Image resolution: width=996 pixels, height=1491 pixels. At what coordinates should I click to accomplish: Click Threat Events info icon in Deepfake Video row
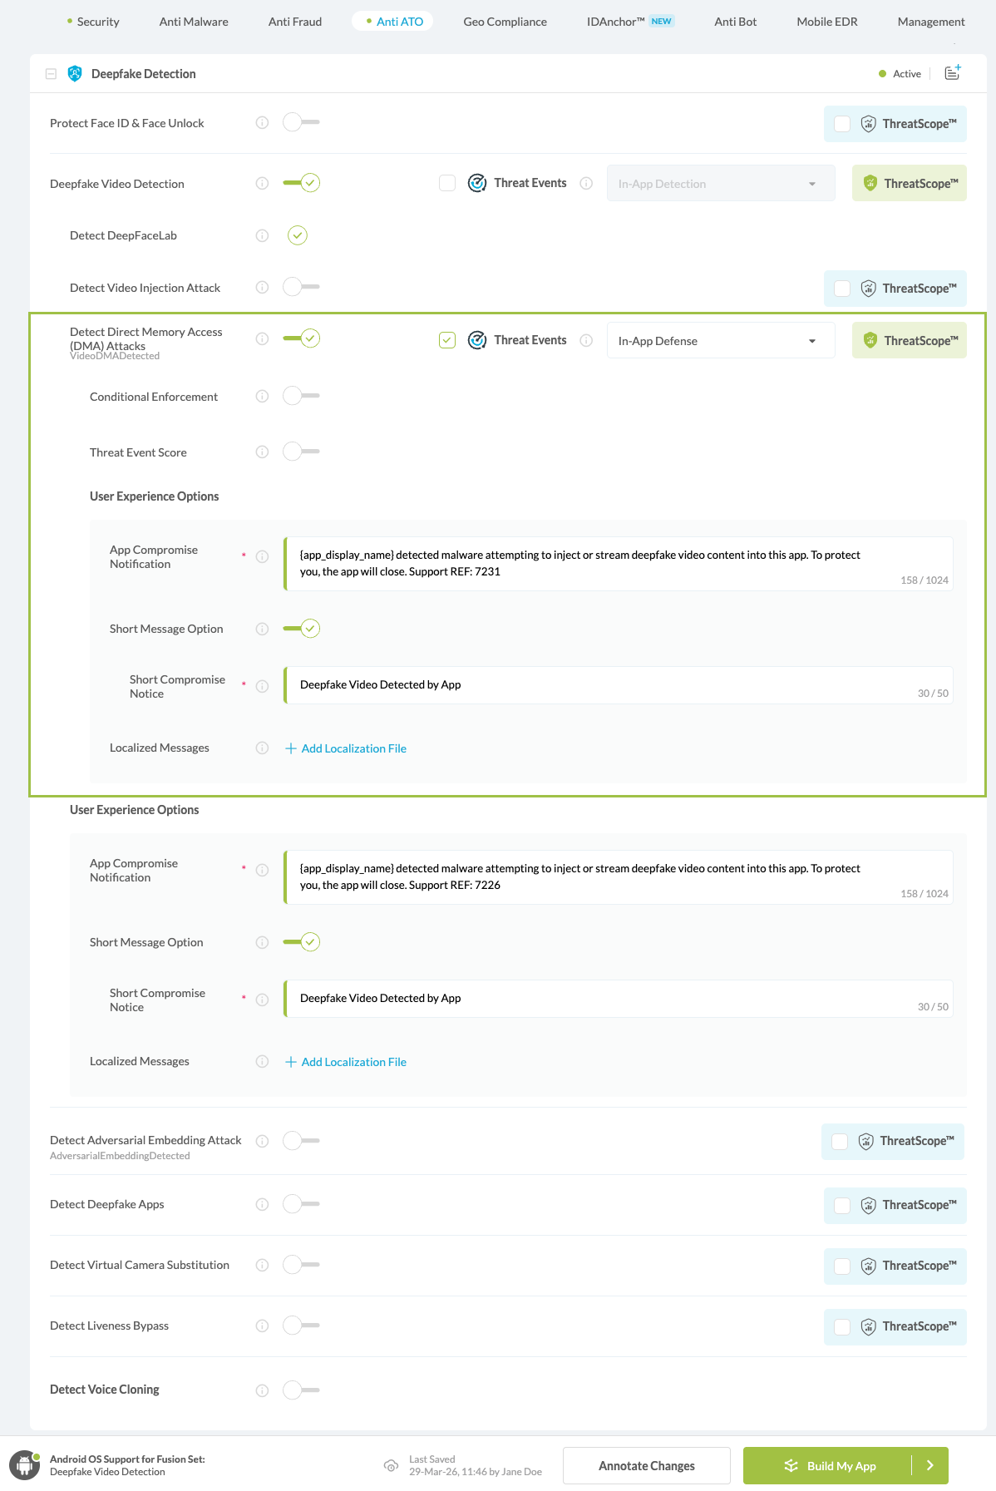pyautogui.click(x=586, y=183)
